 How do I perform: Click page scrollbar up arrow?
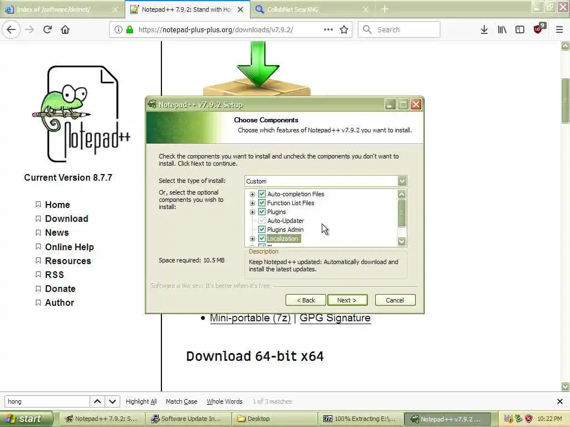(x=566, y=46)
